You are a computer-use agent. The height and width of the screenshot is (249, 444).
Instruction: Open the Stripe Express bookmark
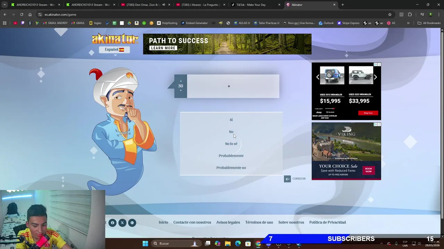coord(348,23)
